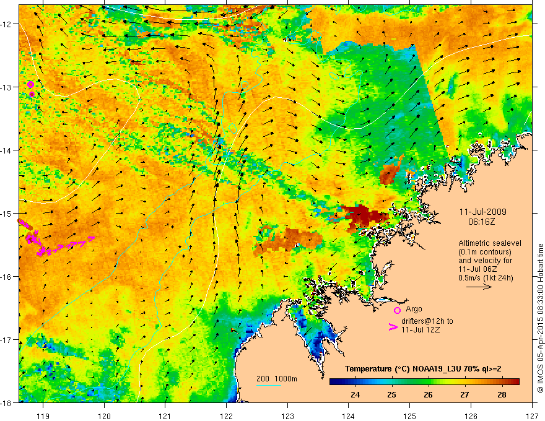Click the '0.5m/s (1kt 24h)' scale text
The image size is (545, 421).
[486, 277]
